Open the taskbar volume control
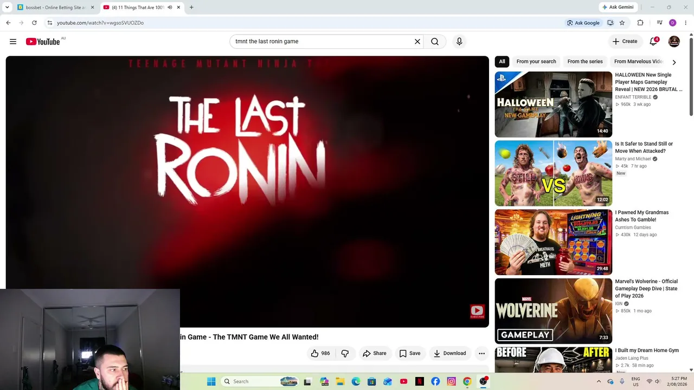 coord(657,381)
